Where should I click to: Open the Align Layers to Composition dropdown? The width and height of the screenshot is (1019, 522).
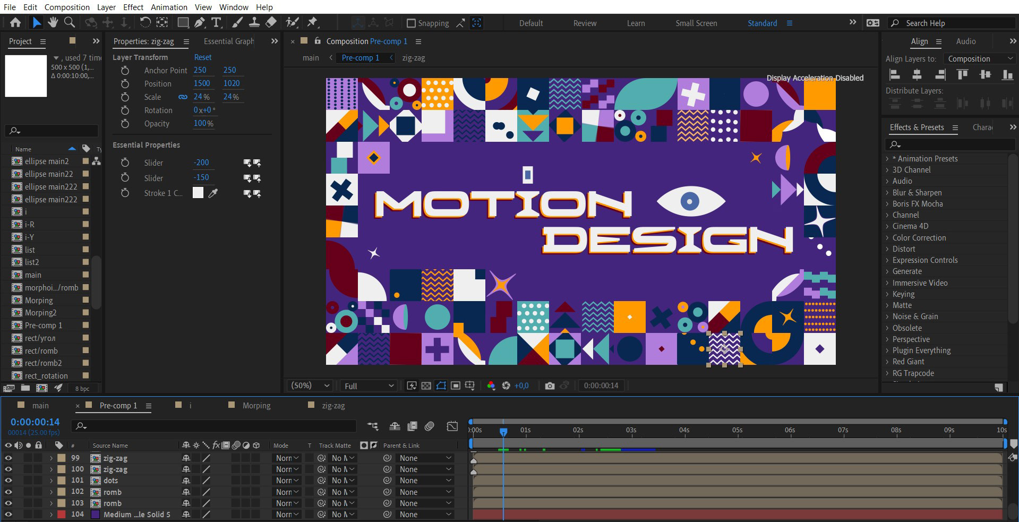point(980,59)
